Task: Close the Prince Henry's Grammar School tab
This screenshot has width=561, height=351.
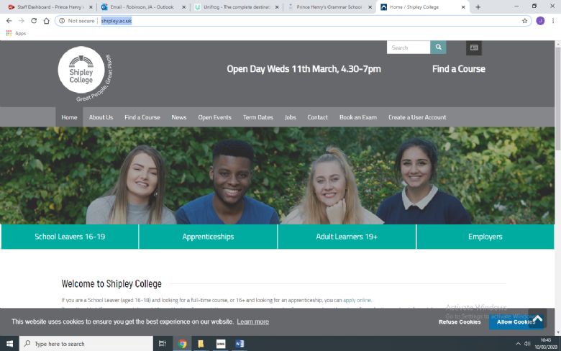Action: coord(370,7)
